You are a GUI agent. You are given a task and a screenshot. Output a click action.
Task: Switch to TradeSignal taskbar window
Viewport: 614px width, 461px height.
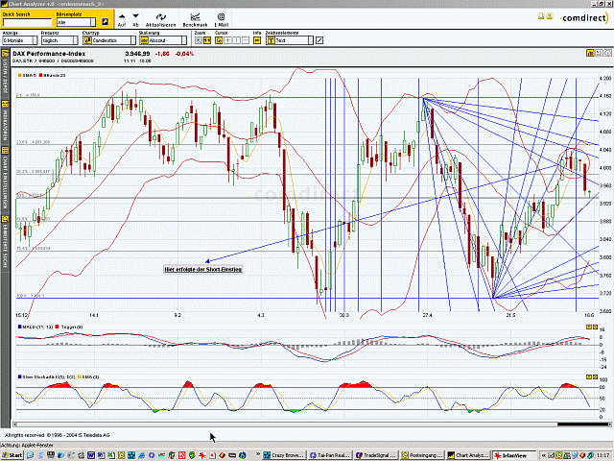(x=375, y=455)
